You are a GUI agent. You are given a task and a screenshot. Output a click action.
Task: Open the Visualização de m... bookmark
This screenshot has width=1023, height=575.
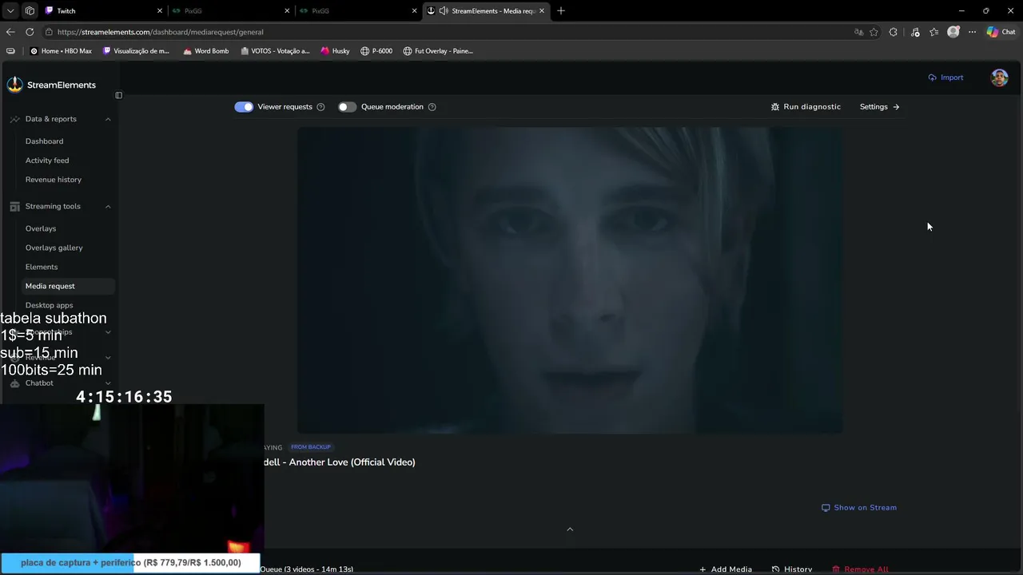tap(136, 51)
